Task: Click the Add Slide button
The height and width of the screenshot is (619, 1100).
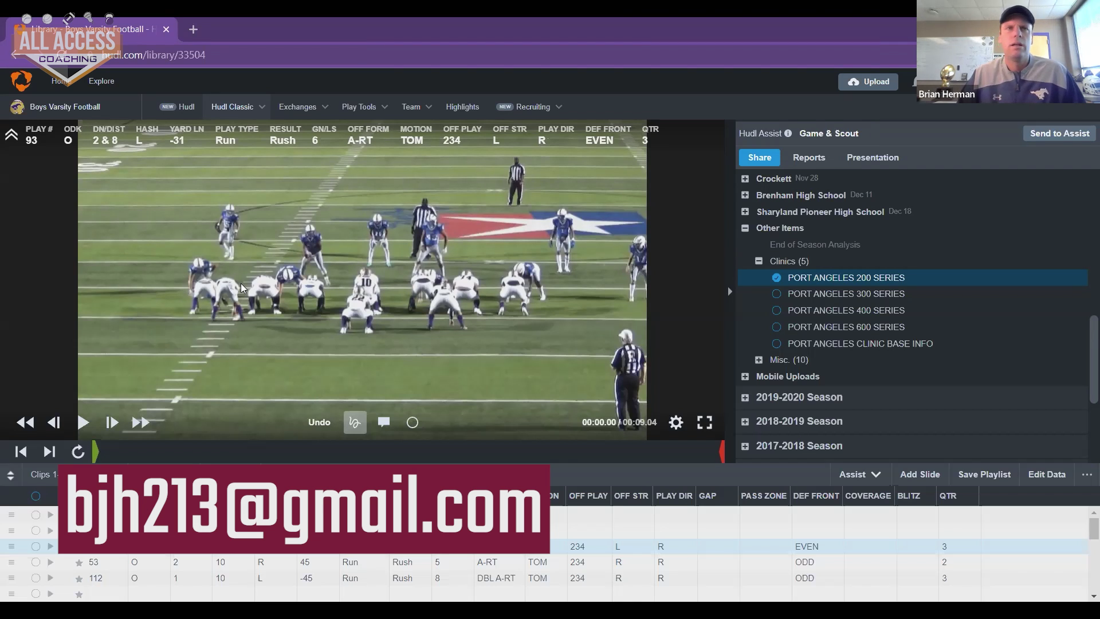Action: [x=920, y=475]
